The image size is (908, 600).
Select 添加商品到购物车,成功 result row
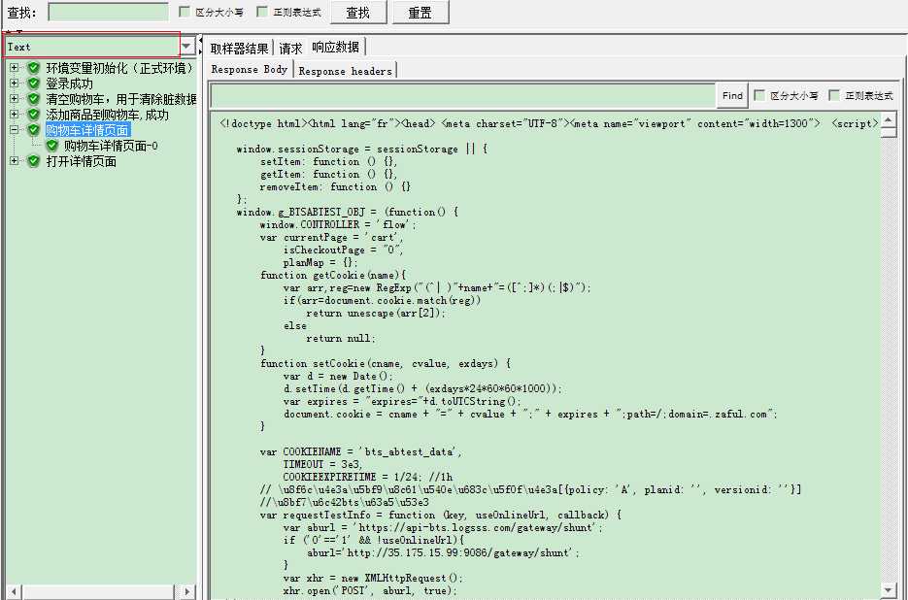[x=107, y=115]
